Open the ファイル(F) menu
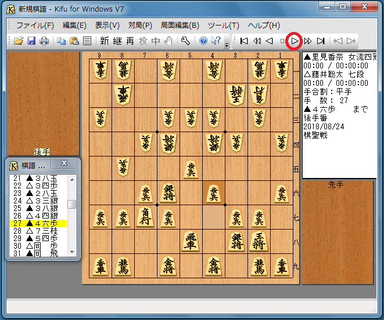Viewport: 384px width, 320px height. click(x=35, y=26)
